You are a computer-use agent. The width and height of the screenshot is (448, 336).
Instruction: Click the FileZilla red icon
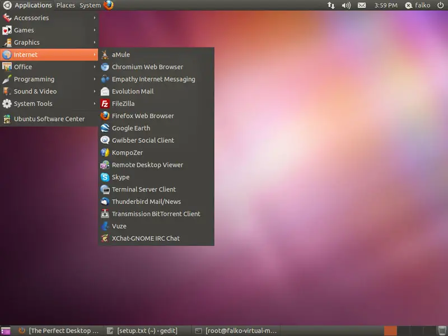[105, 104]
